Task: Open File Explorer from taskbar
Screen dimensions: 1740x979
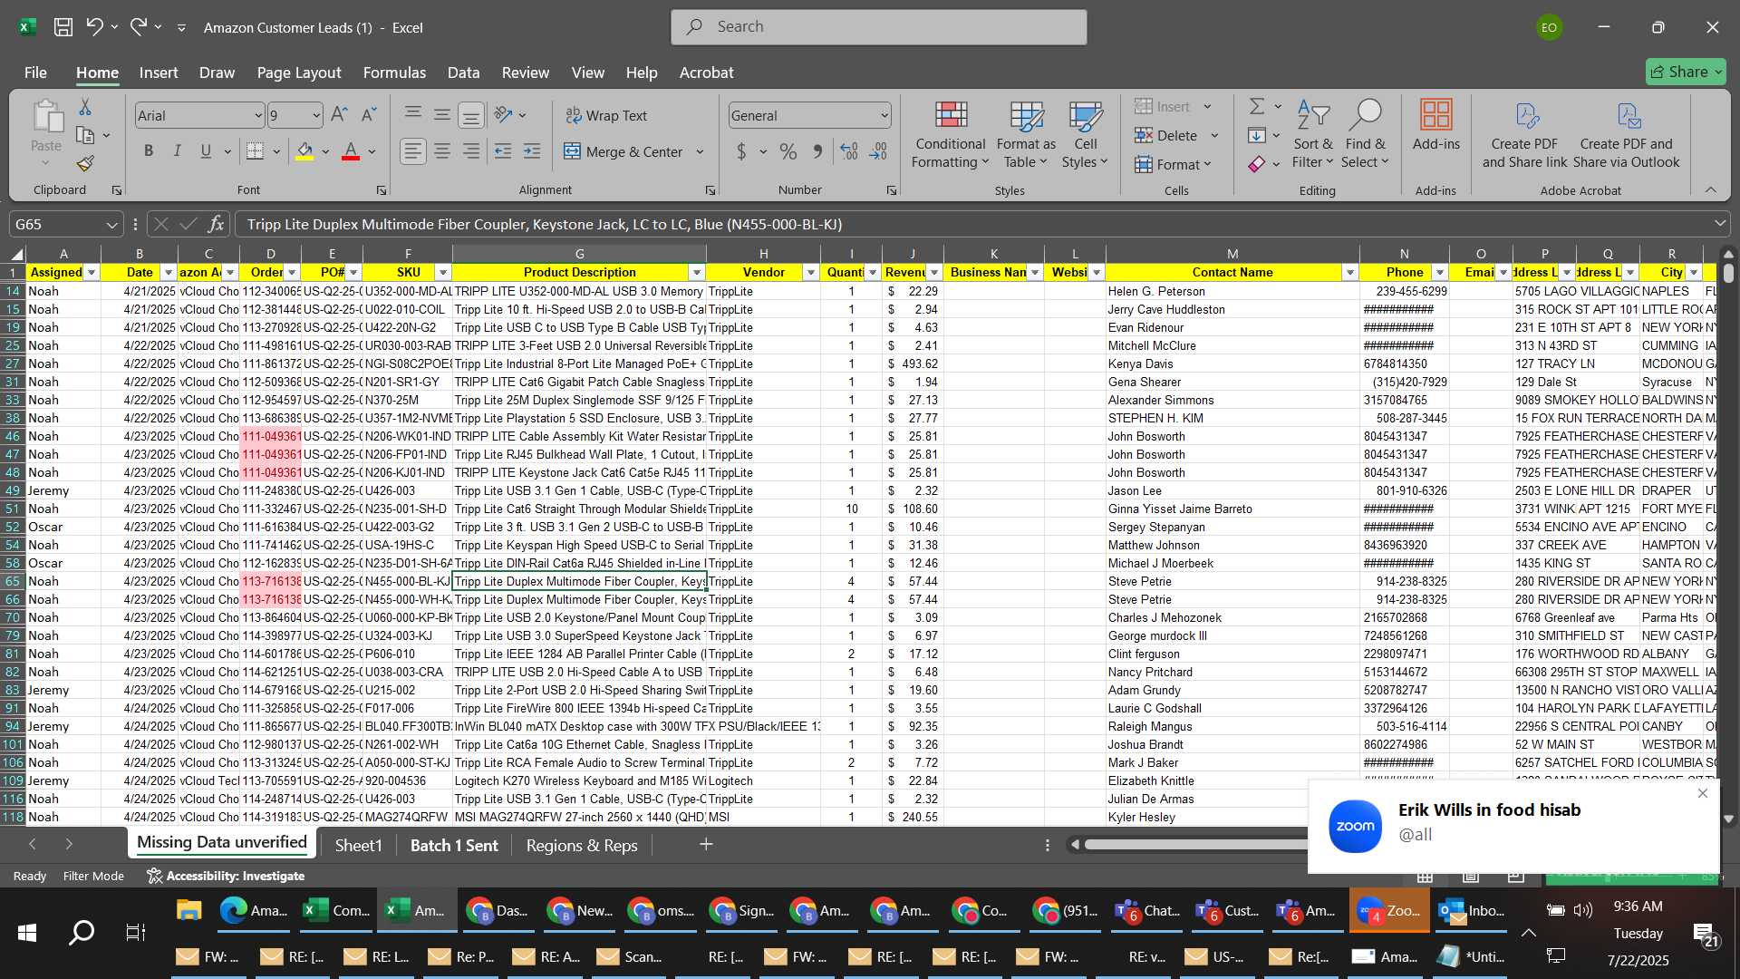Action: 188,910
